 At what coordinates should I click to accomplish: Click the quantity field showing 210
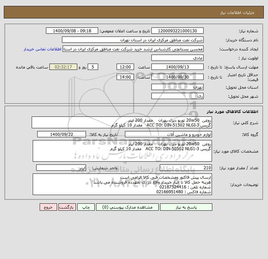[186, 168]
